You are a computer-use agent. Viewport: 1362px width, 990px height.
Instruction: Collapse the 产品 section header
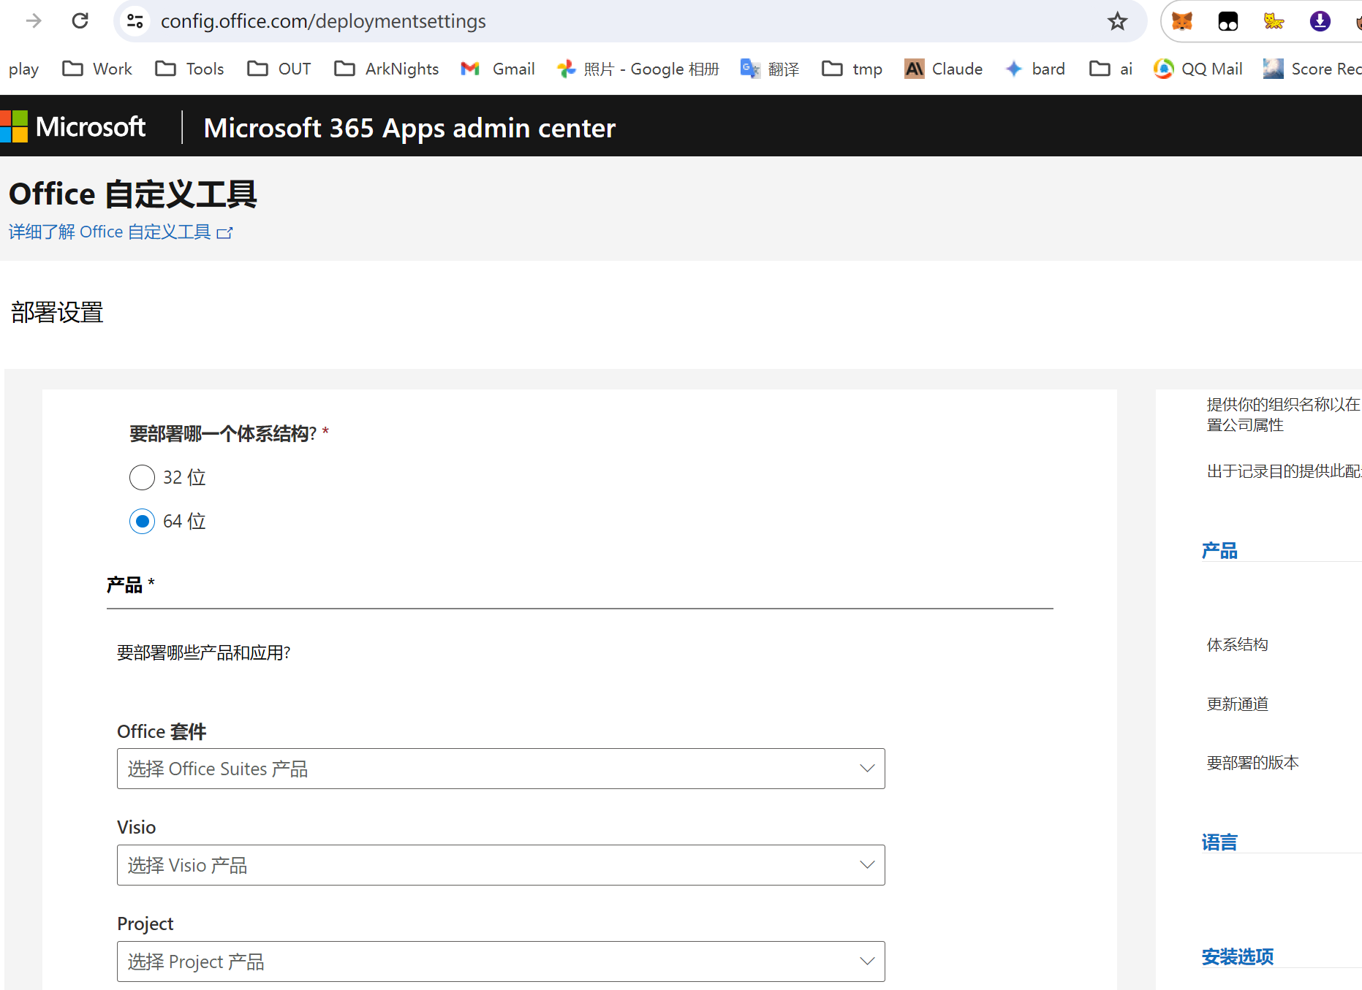point(580,585)
